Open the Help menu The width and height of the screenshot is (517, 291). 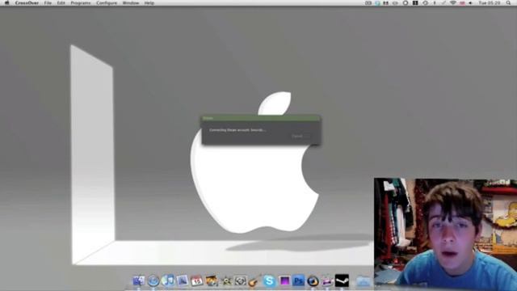coord(149,3)
